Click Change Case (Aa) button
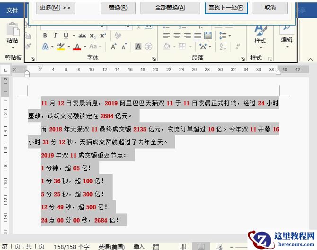The width and height of the screenshot is (317, 250). click(x=93, y=46)
